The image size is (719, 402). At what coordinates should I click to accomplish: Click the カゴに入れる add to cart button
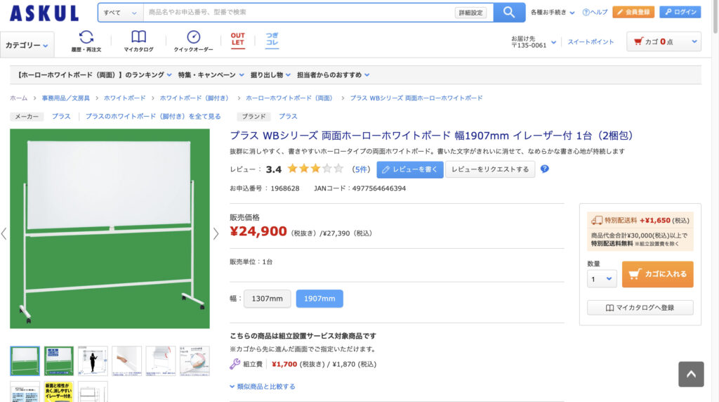657,274
